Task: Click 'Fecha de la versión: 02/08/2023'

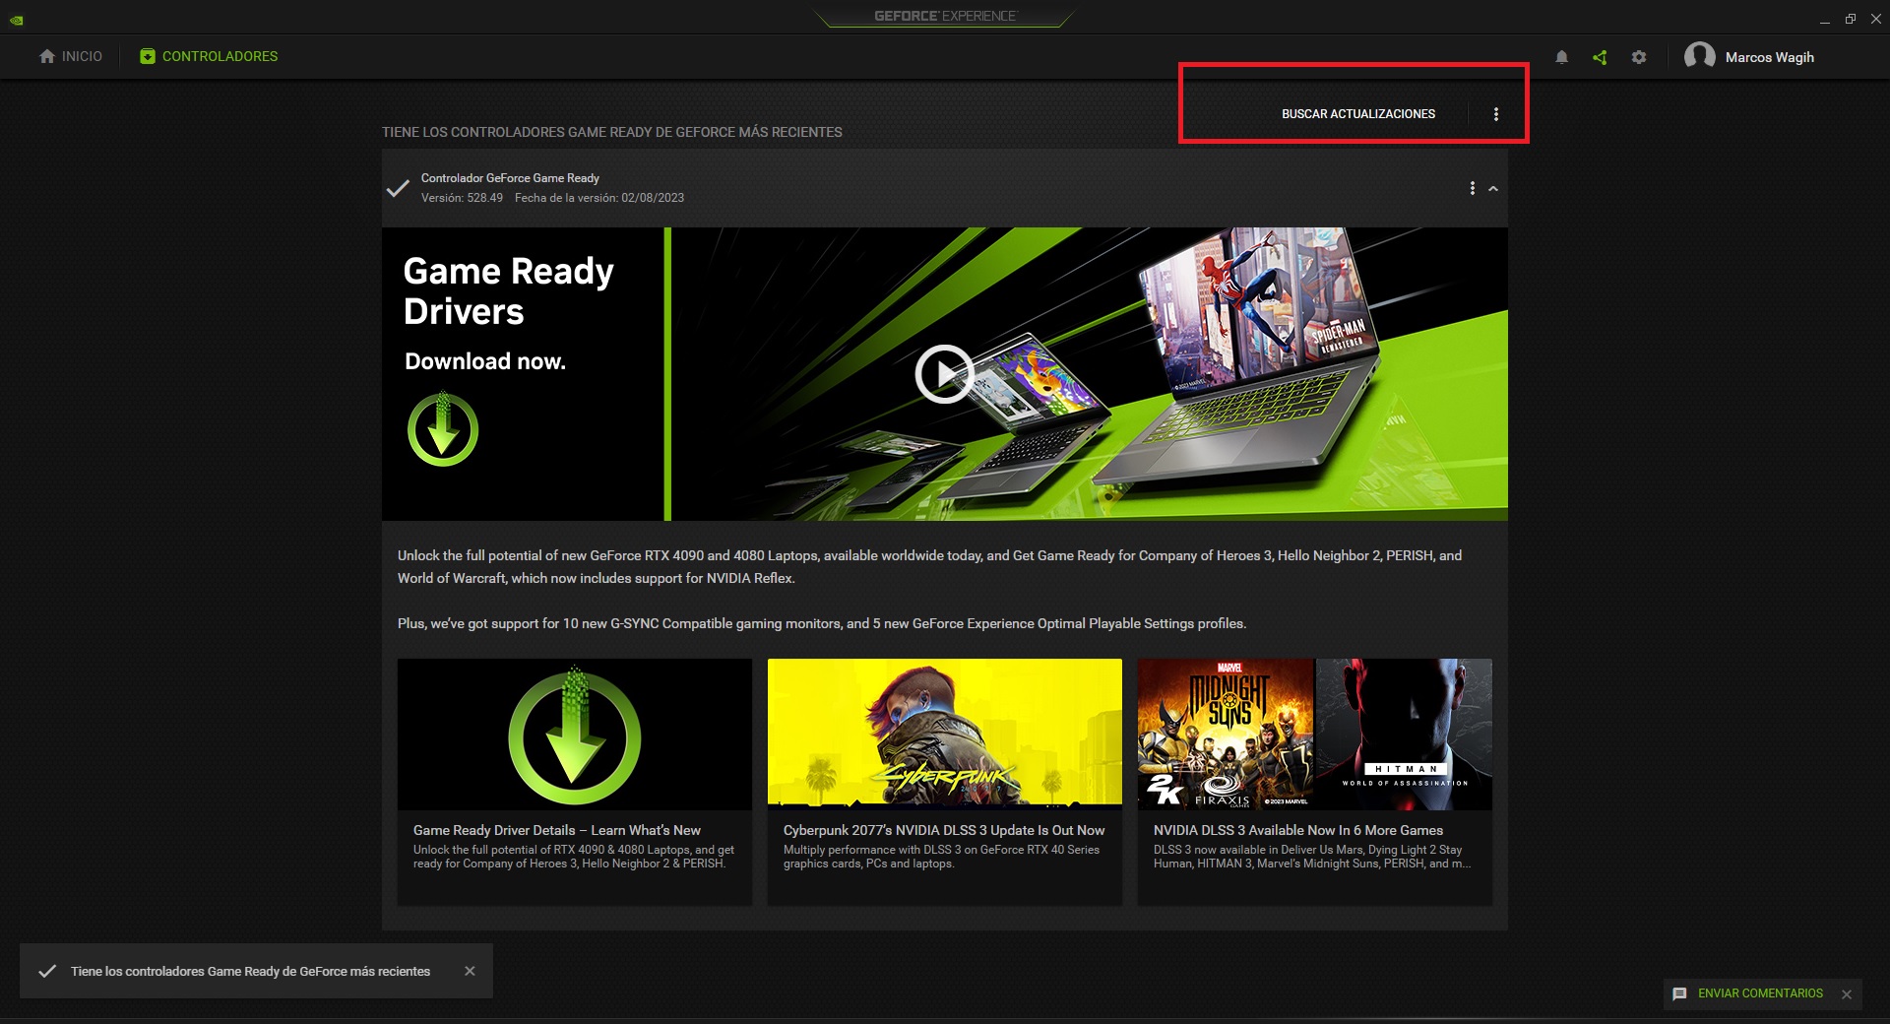Action: (599, 198)
